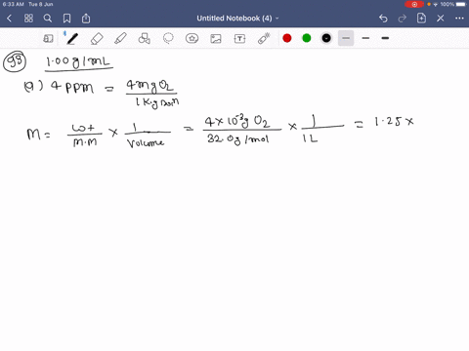This screenshot has width=469, height=351.
Task: Open the Elements sticker tool
Action: tap(192, 39)
